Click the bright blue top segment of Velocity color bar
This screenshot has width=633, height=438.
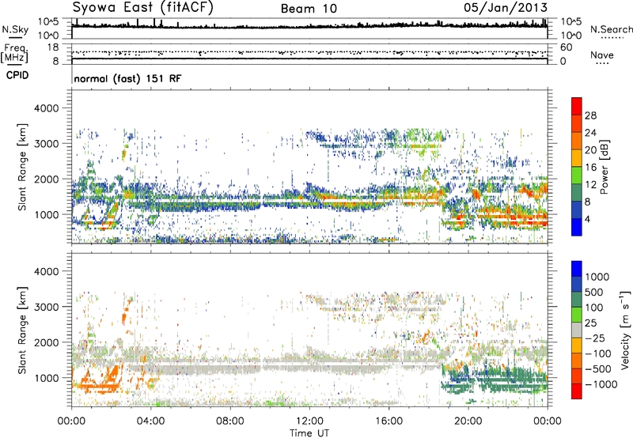(x=577, y=269)
